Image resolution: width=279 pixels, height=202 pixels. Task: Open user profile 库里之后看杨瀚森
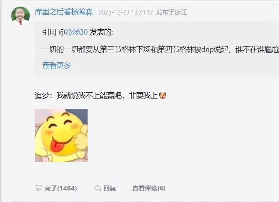[x=64, y=12]
